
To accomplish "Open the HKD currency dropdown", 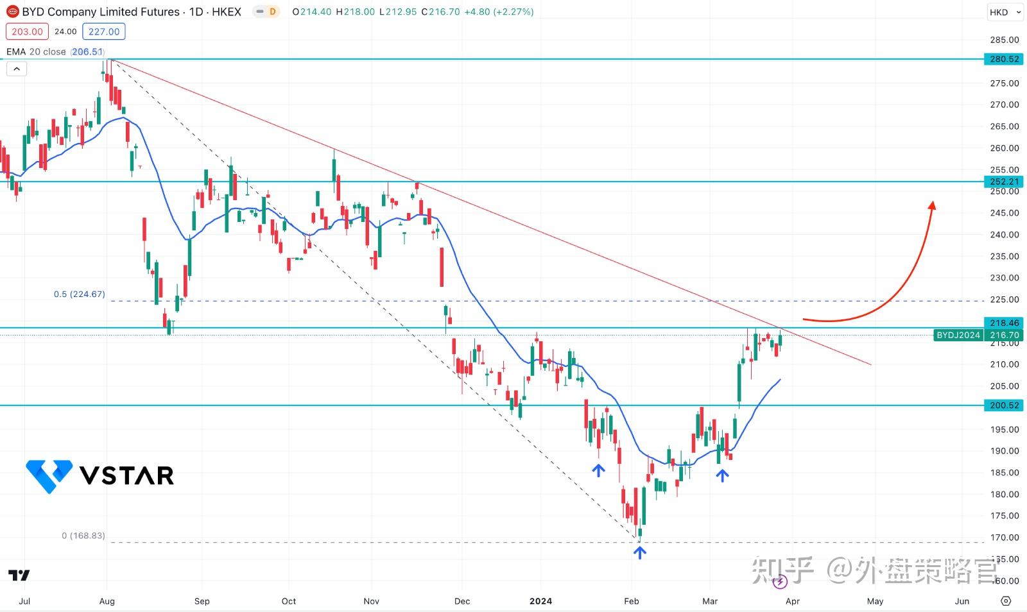I will pyautogui.click(x=1005, y=12).
